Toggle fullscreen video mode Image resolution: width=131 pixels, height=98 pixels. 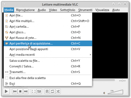point(34,91)
